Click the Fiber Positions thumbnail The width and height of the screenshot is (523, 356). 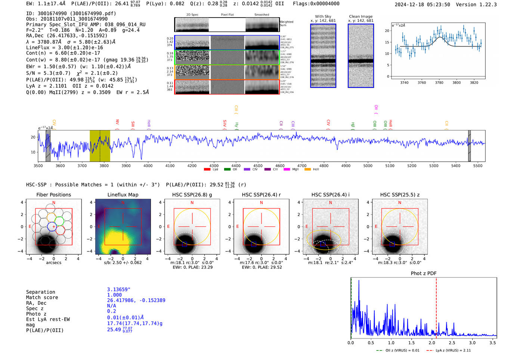click(x=54, y=227)
